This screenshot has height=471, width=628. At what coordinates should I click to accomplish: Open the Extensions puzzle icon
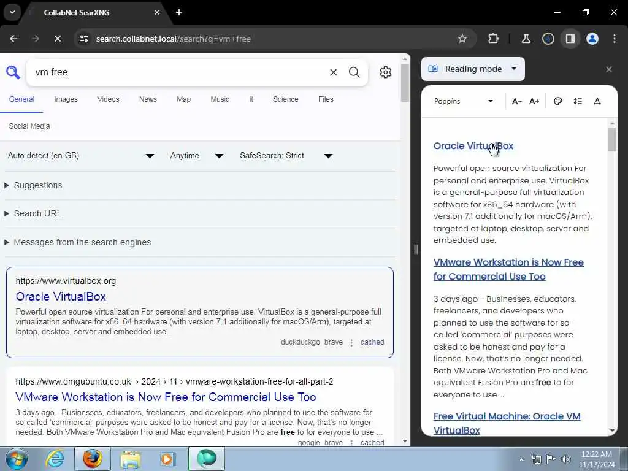coord(494,39)
